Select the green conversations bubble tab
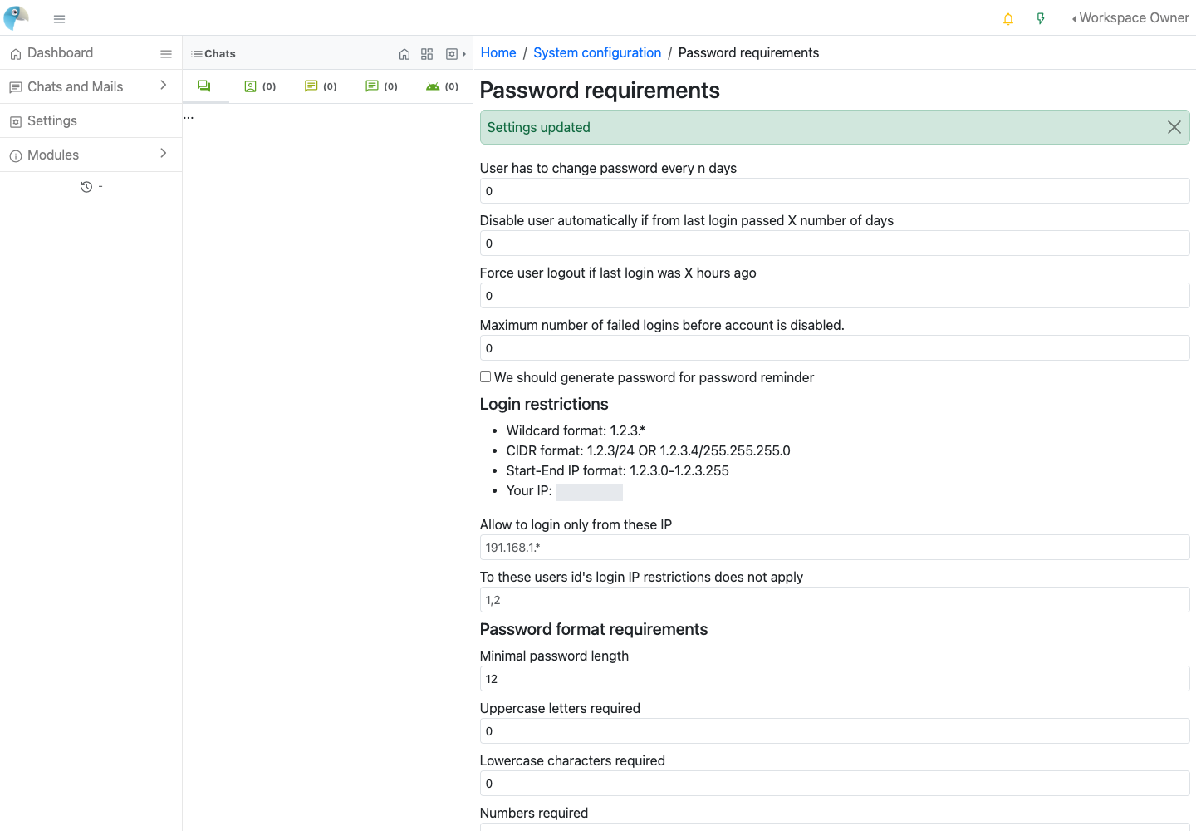 (x=204, y=86)
